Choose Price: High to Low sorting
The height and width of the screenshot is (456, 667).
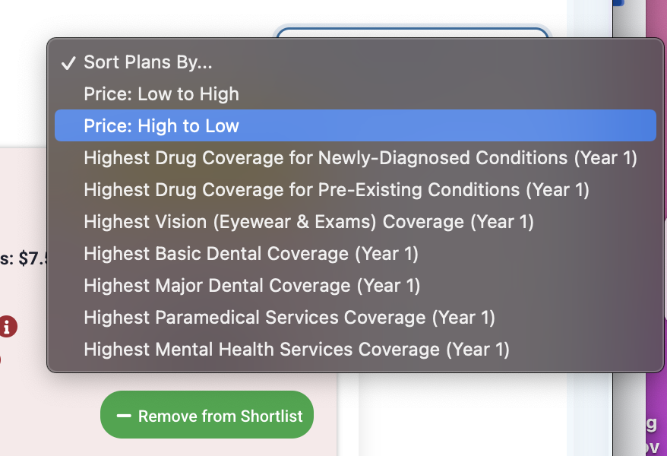pos(161,126)
